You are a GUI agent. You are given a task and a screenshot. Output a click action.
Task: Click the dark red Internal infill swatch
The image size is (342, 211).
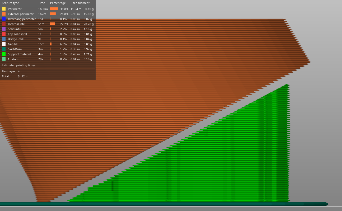(x=4, y=24)
